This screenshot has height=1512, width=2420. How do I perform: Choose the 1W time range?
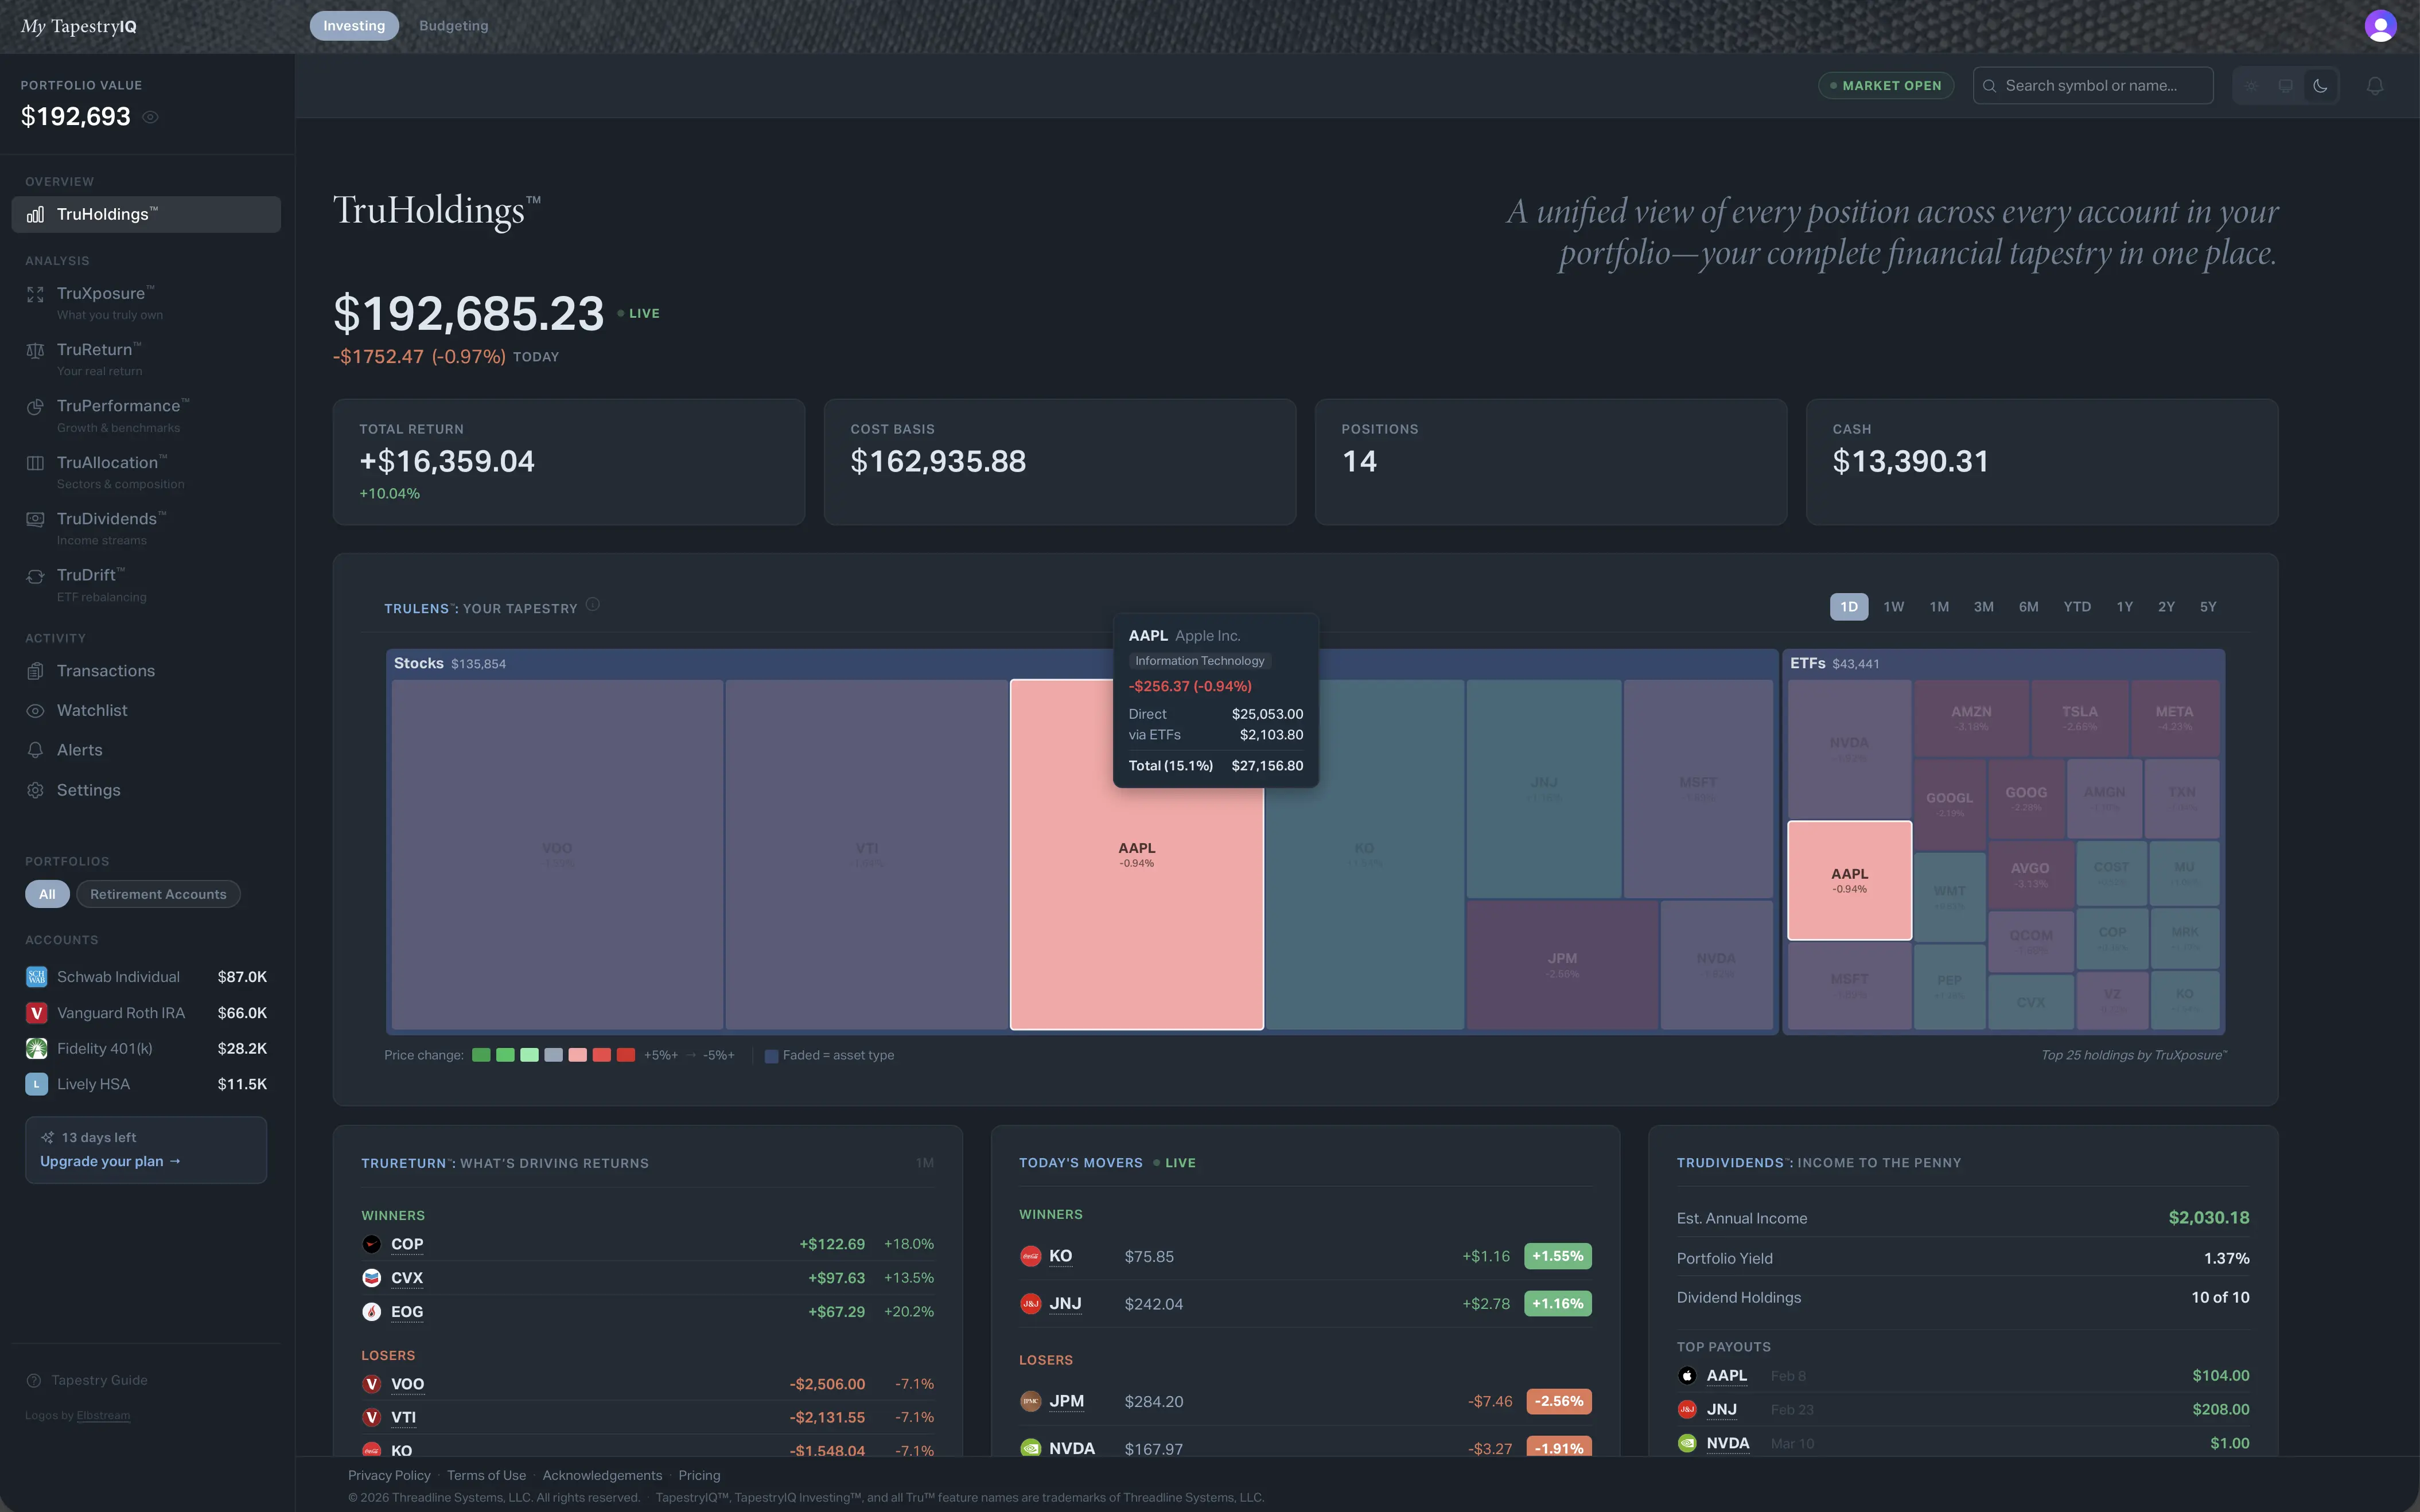pyautogui.click(x=1893, y=607)
